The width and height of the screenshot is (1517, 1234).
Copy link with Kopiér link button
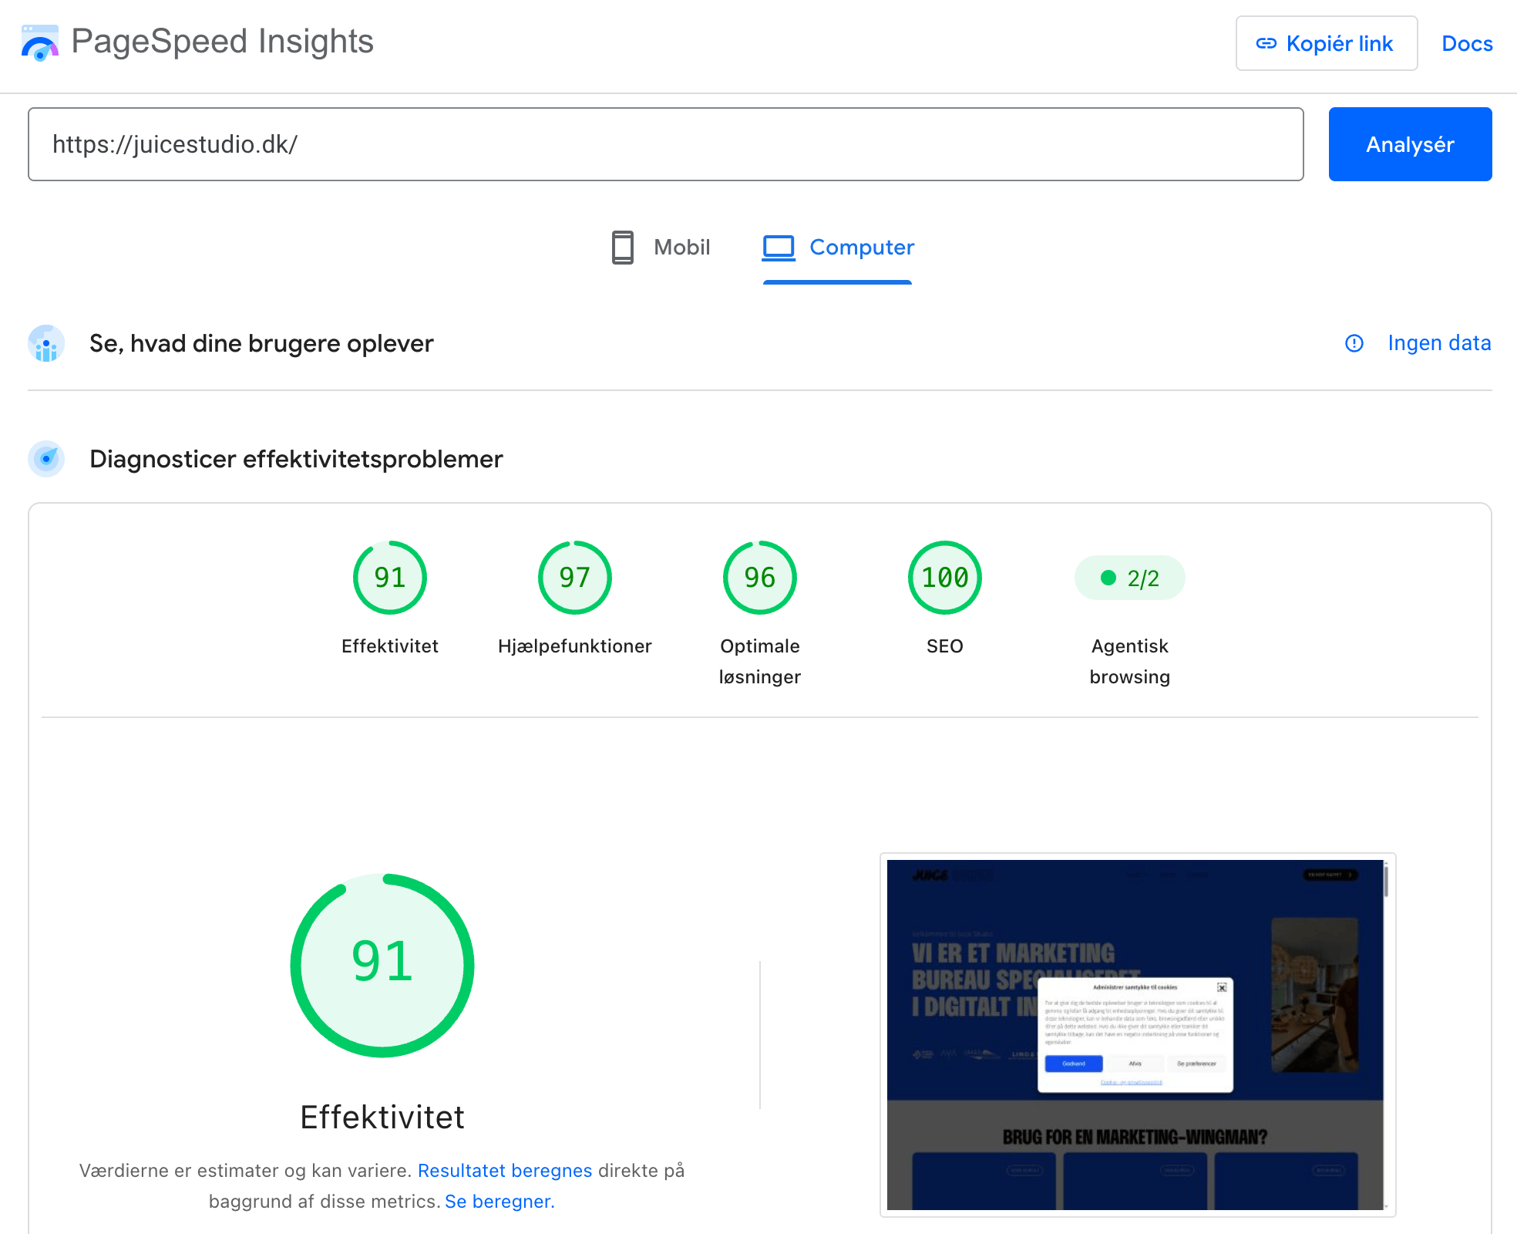[1326, 43]
